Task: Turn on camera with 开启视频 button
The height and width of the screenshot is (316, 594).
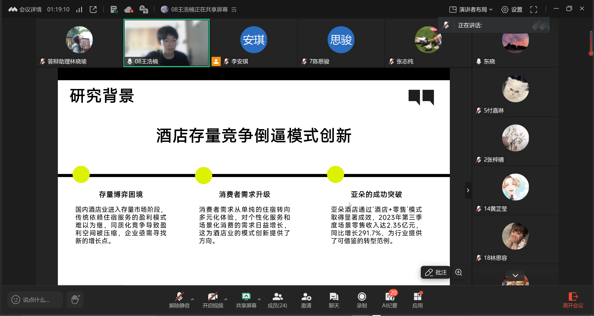Action: [x=213, y=299]
